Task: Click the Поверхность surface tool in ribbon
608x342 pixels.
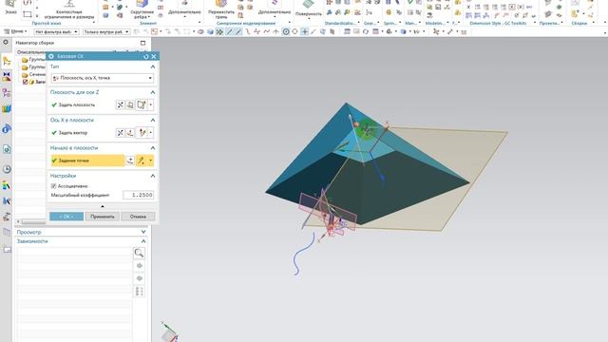Action: (x=309, y=9)
